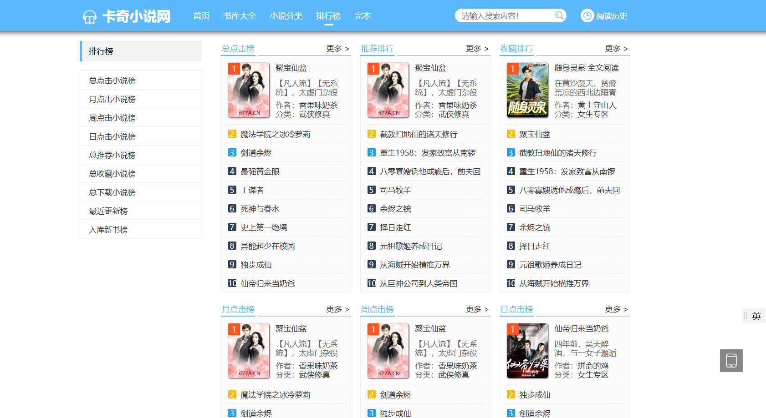This screenshot has height=418, width=766.
Task: Click the IME language indicator 英
Action: [756, 316]
